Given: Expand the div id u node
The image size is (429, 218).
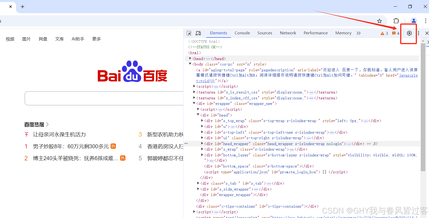Looking at the screenshot, I should 202,126.
